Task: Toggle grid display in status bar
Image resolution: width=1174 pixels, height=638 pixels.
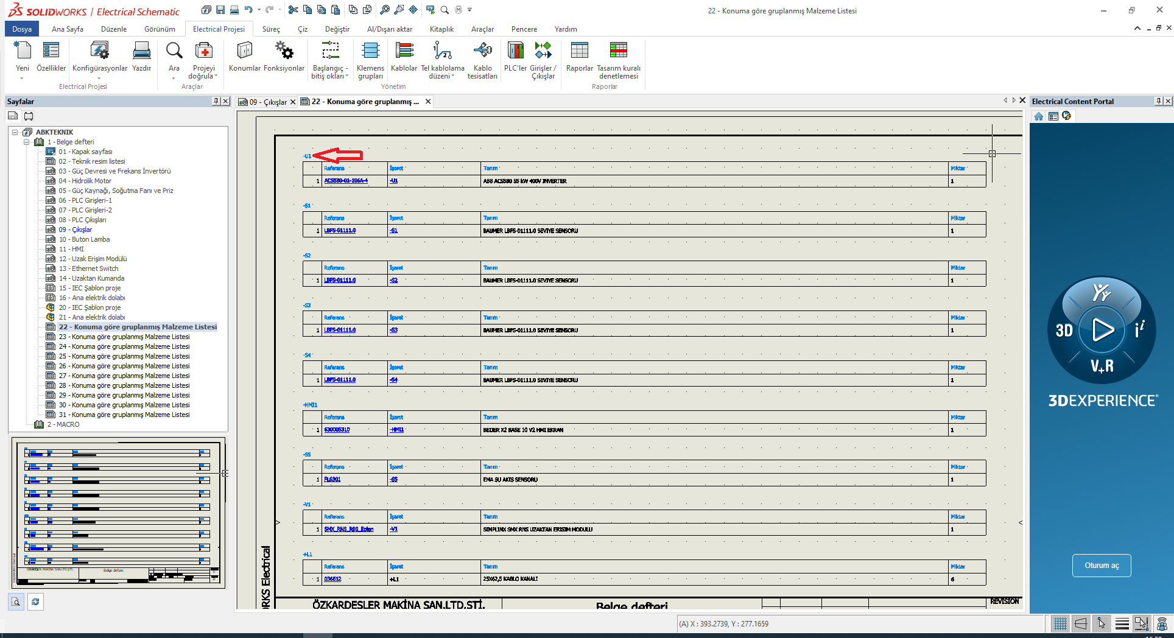Action: pyautogui.click(x=1060, y=623)
